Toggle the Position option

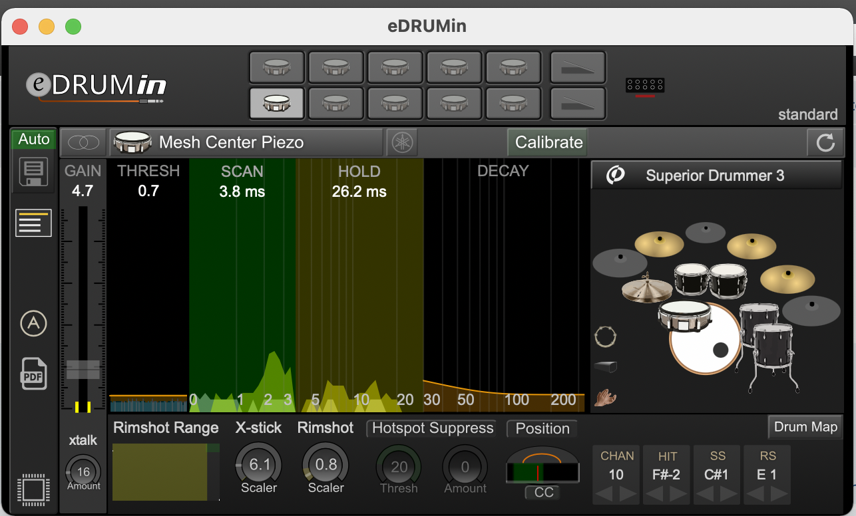542,428
